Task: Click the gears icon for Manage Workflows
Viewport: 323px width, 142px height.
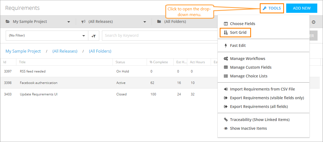Action: (226, 59)
